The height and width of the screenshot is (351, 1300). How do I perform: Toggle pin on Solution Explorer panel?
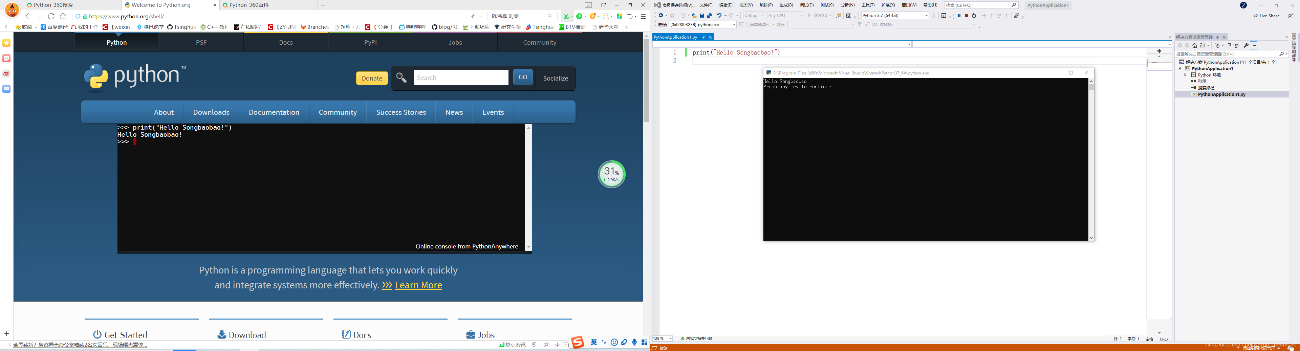[x=1218, y=37]
